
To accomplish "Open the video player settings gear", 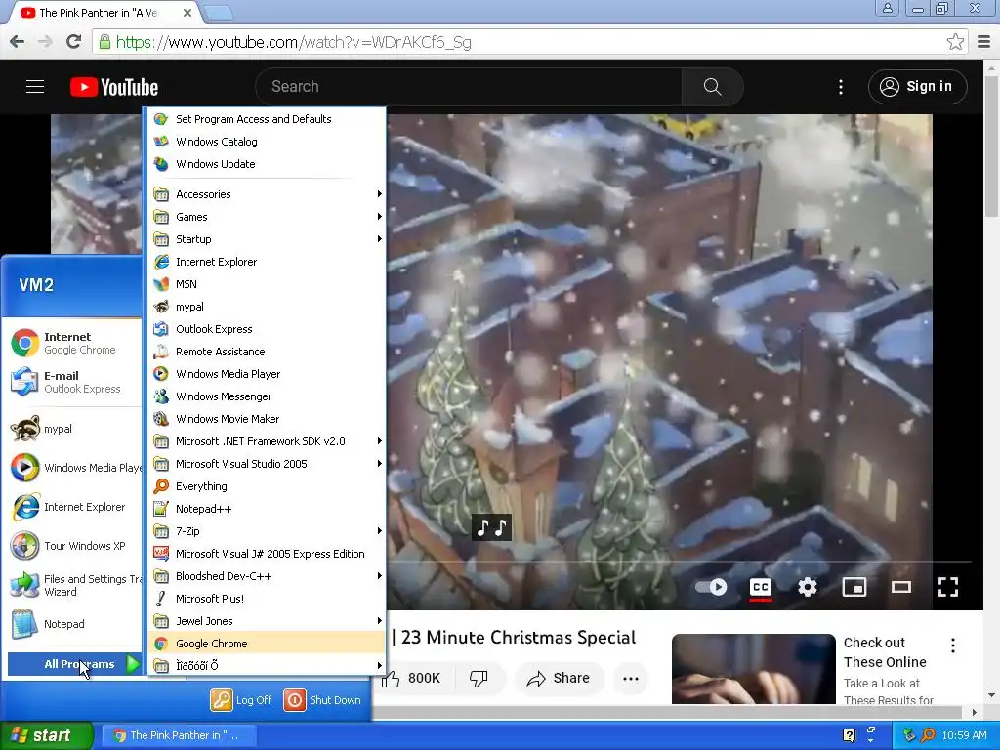I will pyautogui.click(x=808, y=587).
